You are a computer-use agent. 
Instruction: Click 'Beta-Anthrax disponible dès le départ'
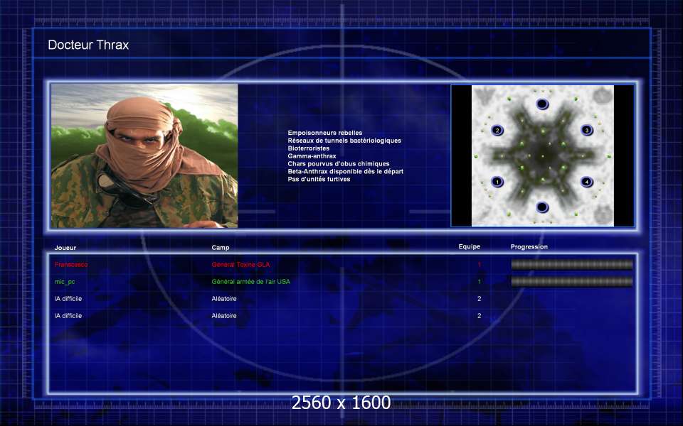346,171
